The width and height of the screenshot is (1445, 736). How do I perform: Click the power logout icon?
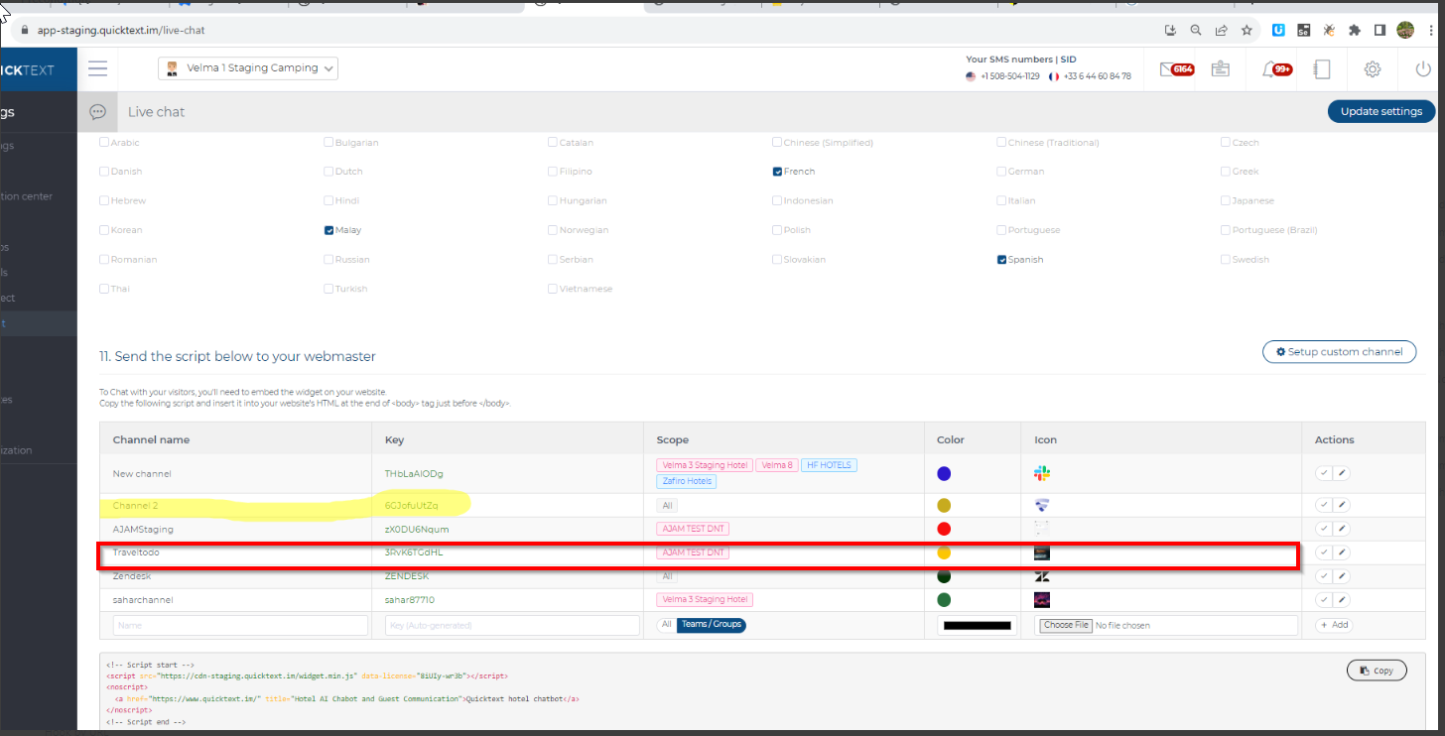(x=1422, y=69)
